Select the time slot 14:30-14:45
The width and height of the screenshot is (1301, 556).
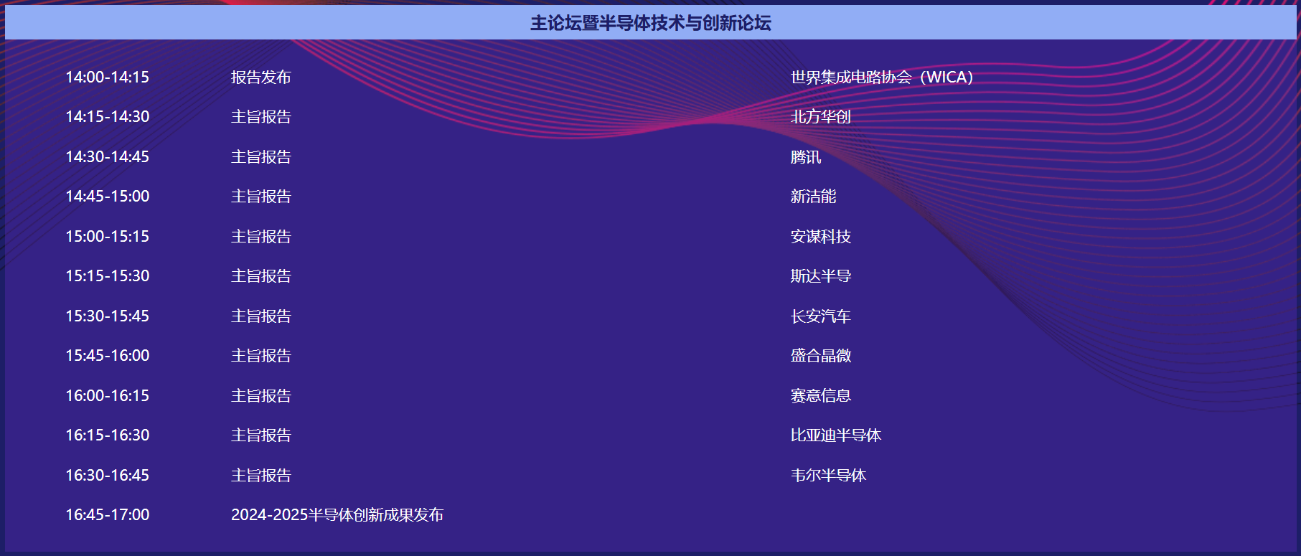point(107,156)
